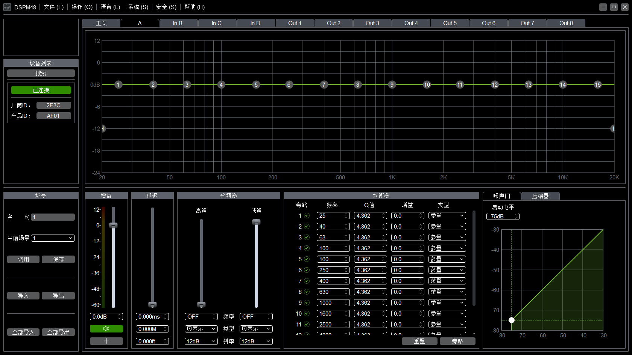
Task: Click 旁路 to bypass the equalizer
Action: click(x=457, y=341)
